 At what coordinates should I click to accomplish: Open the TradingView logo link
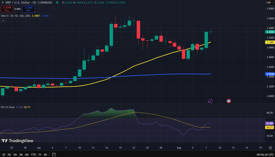pos(17,141)
